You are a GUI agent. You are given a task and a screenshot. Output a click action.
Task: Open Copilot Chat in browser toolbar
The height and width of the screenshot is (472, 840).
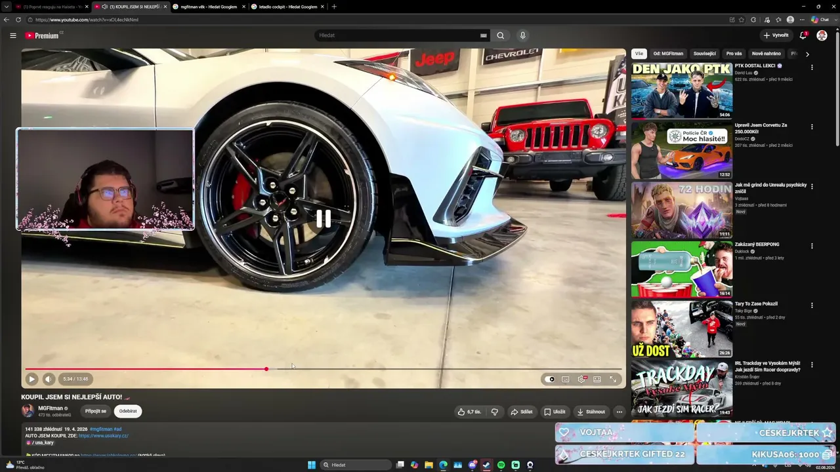[820, 20]
